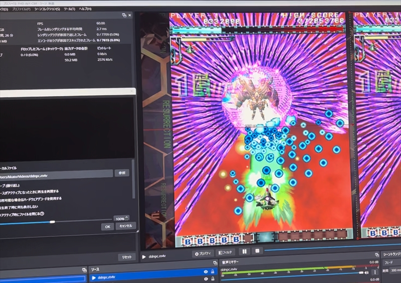The image size is (401, 283).
Task: Click the 2576 kb/s bitrate value in stats
Action: [x=105, y=59]
